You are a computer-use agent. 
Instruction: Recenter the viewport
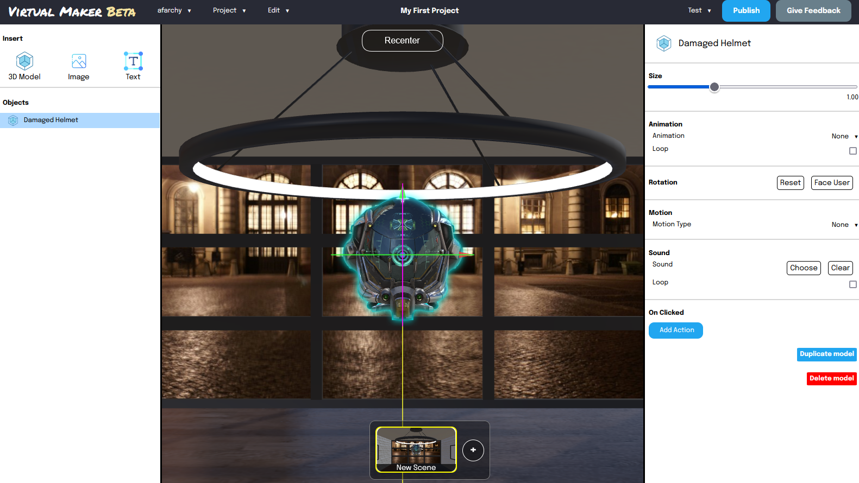click(402, 41)
